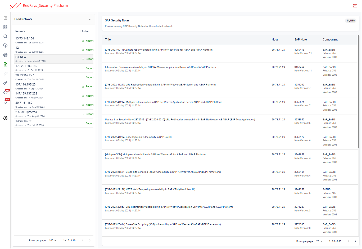Select network 13.94.149.93
Image resolution: width=362 pixels, height=249 pixels.
pos(53,123)
